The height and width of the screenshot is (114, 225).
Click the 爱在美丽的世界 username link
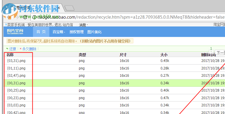[40, 25]
